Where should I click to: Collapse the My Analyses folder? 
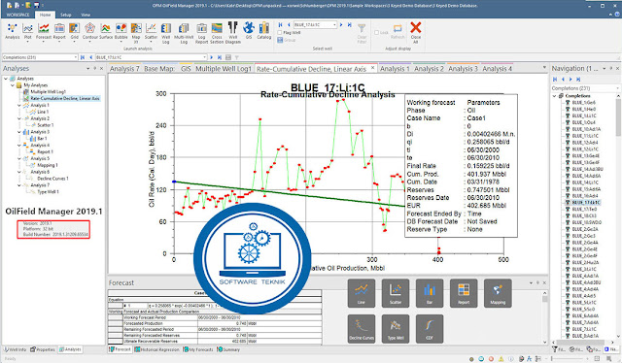pos(13,85)
